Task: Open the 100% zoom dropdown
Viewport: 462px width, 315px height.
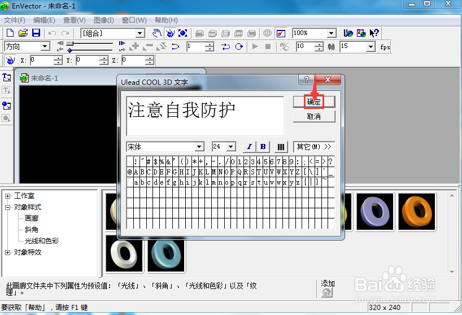Action: (x=332, y=33)
